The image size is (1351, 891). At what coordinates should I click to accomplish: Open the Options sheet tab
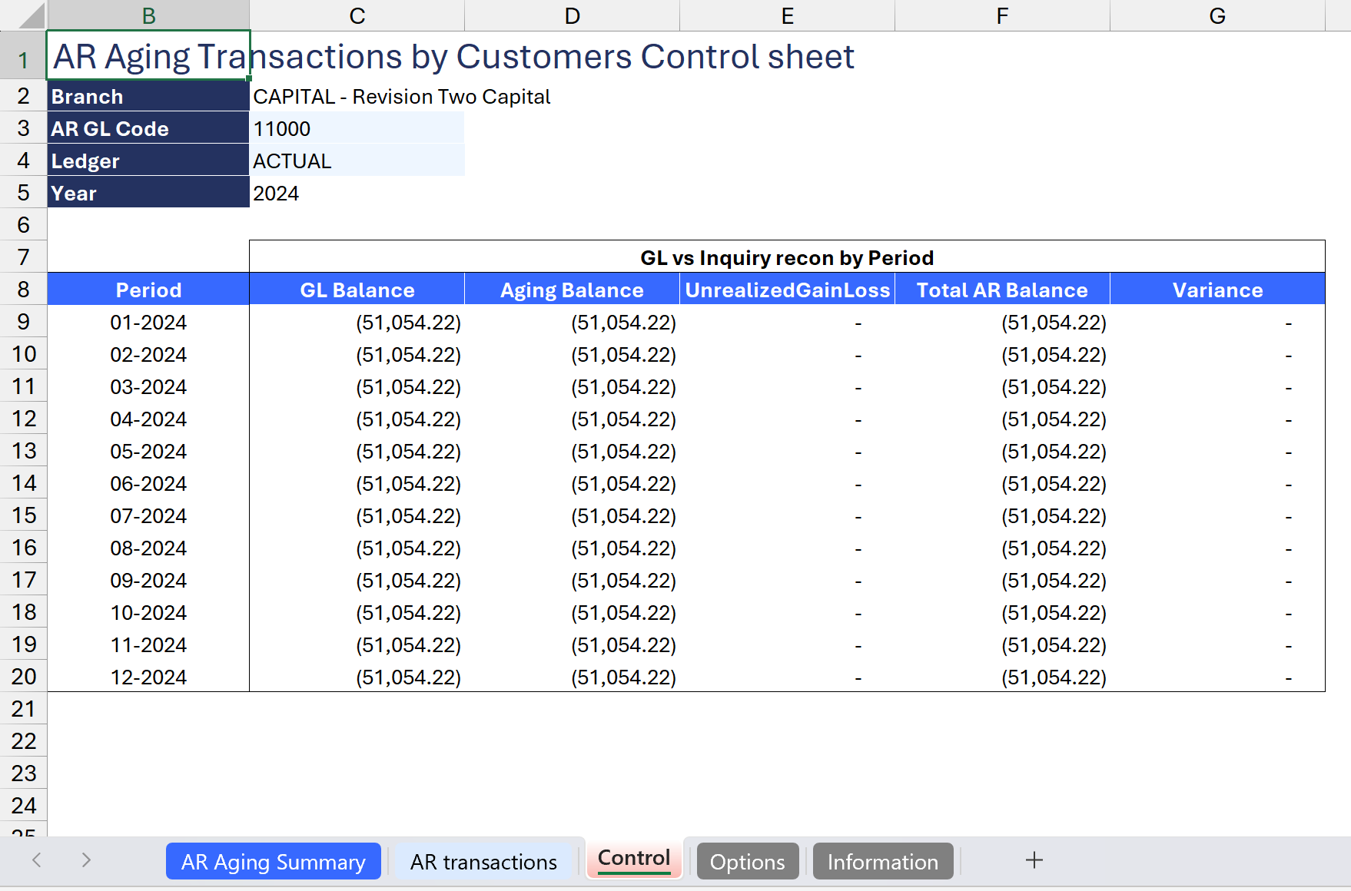click(747, 862)
